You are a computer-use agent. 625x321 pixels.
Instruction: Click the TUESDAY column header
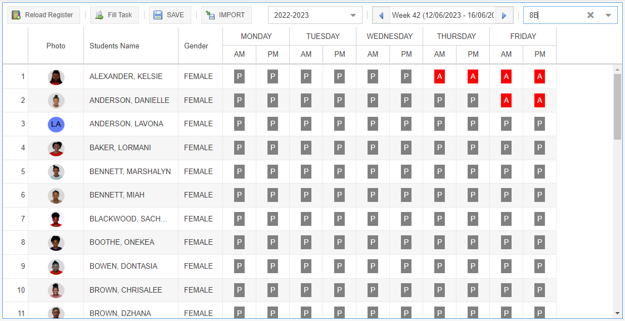click(323, 36)
